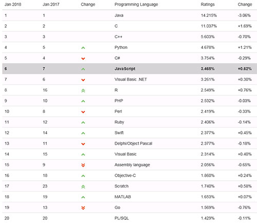Click the green up arrow in JavaScript row

point(83,69)
